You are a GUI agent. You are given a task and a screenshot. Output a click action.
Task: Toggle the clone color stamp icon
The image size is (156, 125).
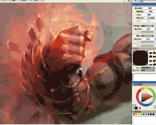(x=140, y=108)
